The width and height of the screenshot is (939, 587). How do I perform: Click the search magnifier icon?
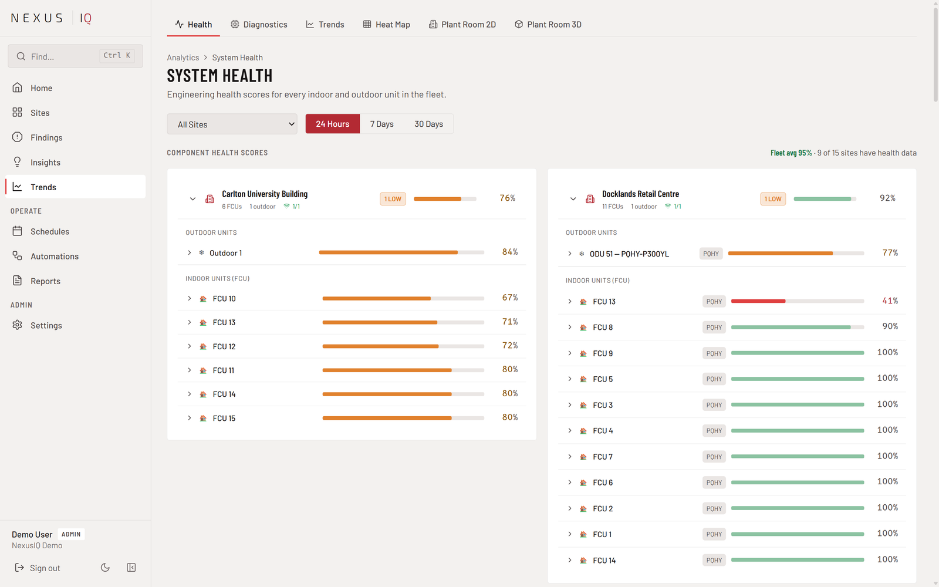(21, 56)
